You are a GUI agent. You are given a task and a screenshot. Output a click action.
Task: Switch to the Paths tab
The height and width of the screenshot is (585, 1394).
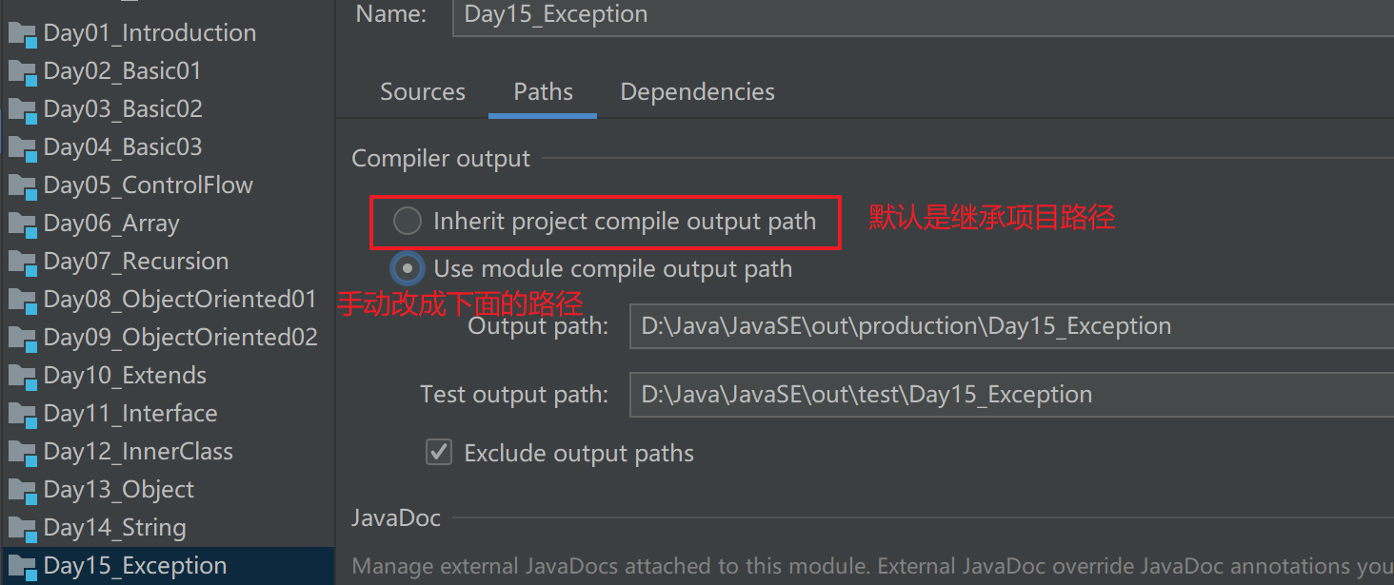tap(543, 92)
